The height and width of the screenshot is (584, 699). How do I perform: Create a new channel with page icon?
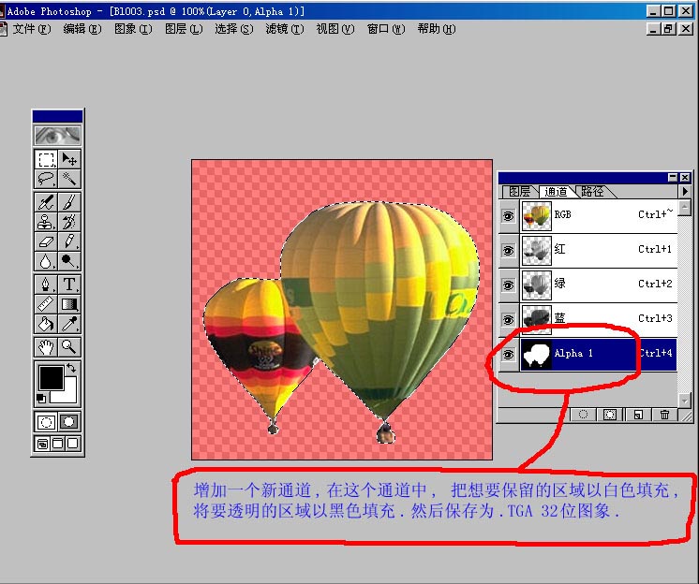[638, 415]
